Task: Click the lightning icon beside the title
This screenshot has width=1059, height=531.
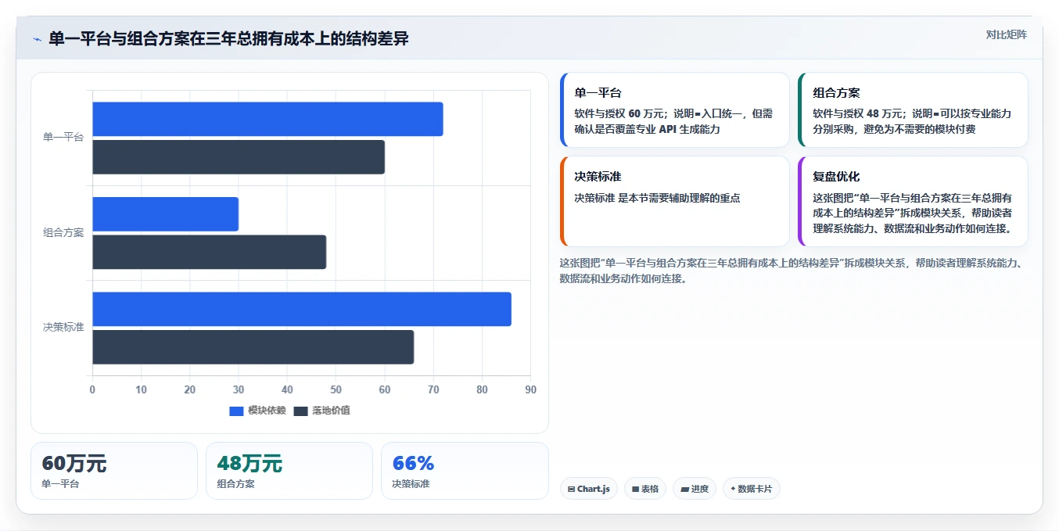Action: pyautogui.click(x=37, y=39)
